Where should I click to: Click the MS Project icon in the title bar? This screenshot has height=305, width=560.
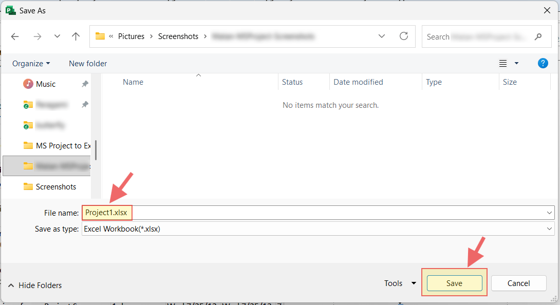[x=10, y=10]
